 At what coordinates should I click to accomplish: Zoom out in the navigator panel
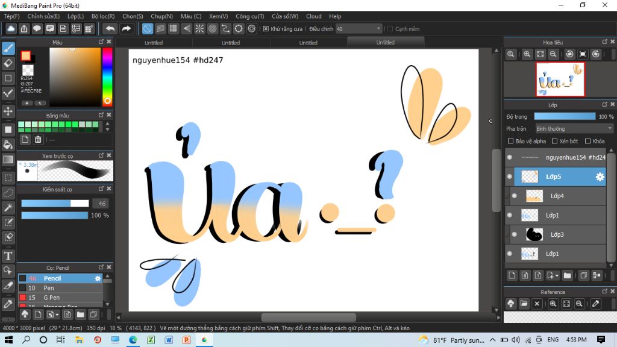pyautogui.click(x=553, y=54)
